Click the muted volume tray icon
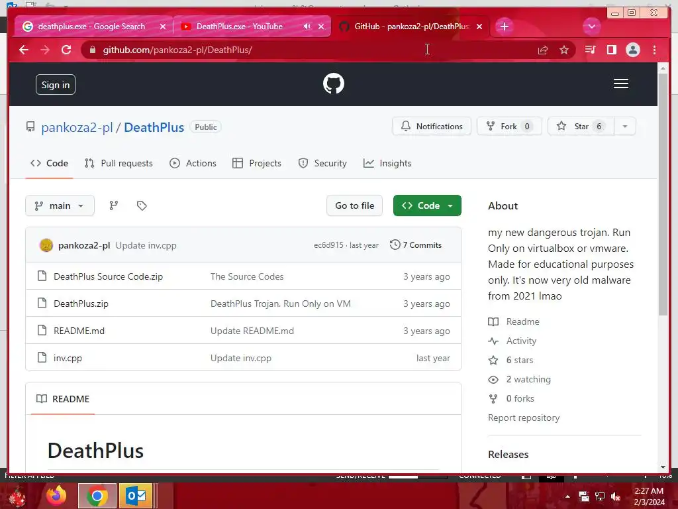The width and height of the screenshot is (678, 509). (616, 496)
